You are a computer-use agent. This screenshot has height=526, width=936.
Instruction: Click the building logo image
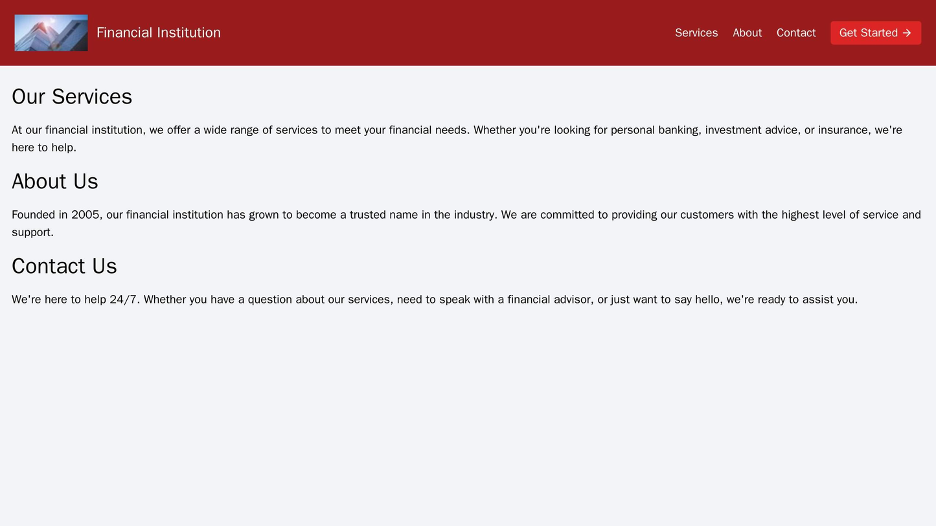(x=51, y=33)
